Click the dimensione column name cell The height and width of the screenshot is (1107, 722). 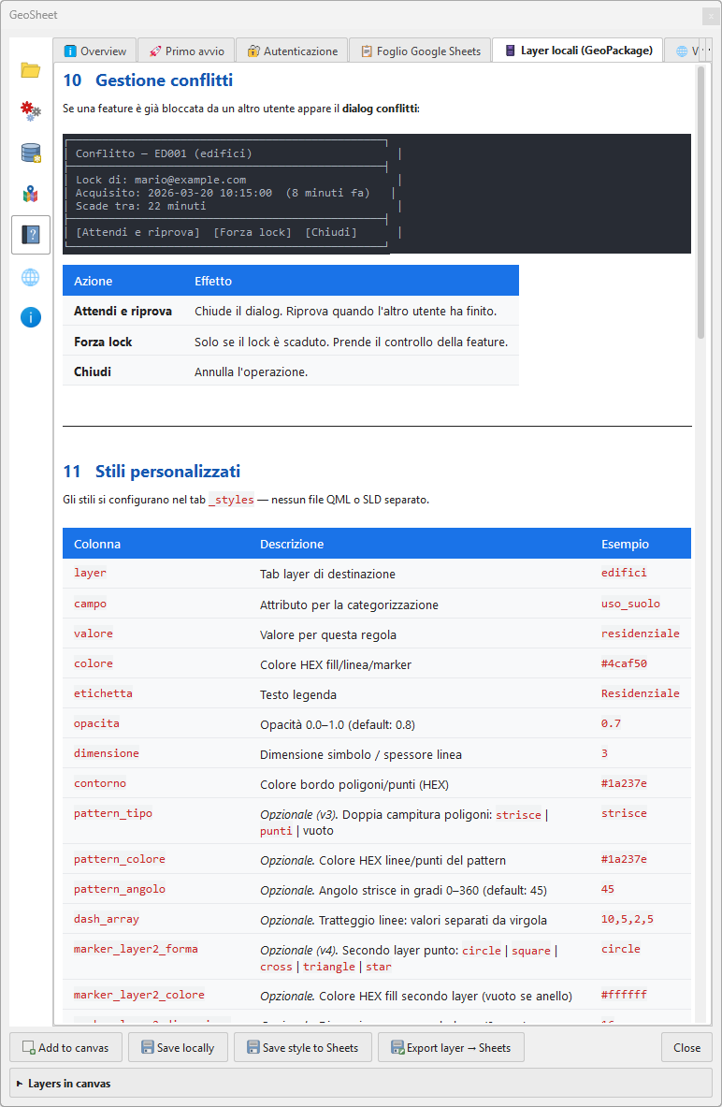[x=107, y=753]
